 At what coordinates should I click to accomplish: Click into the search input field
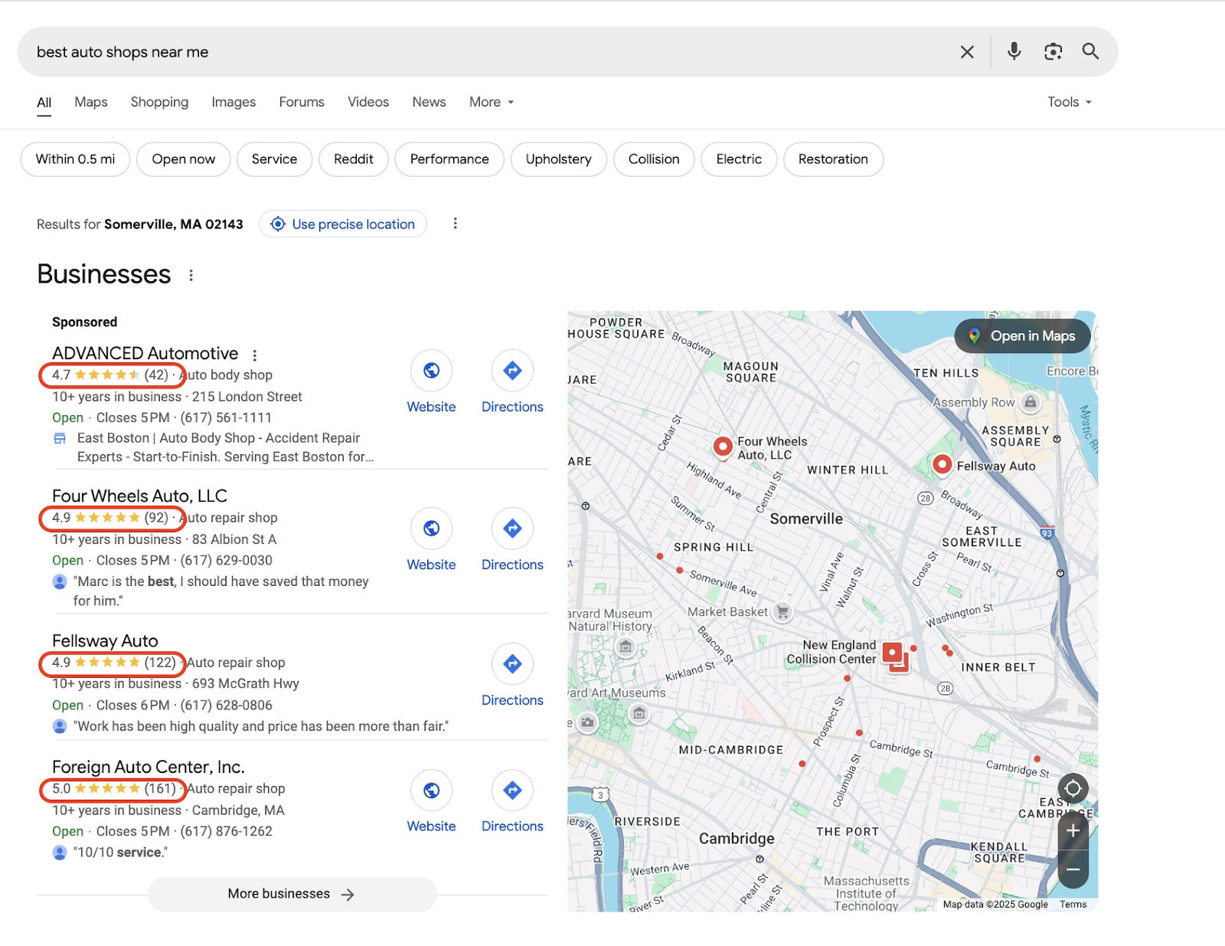coord(490,51)
